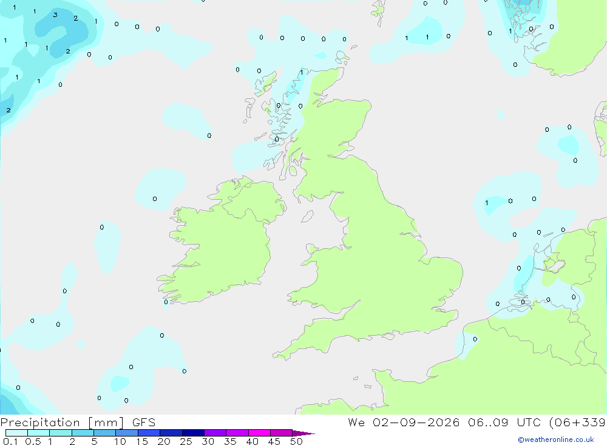Screen dimensions: 607x445
Task: Click the '25' legend scale label
Action: click(x=186, y=441)
